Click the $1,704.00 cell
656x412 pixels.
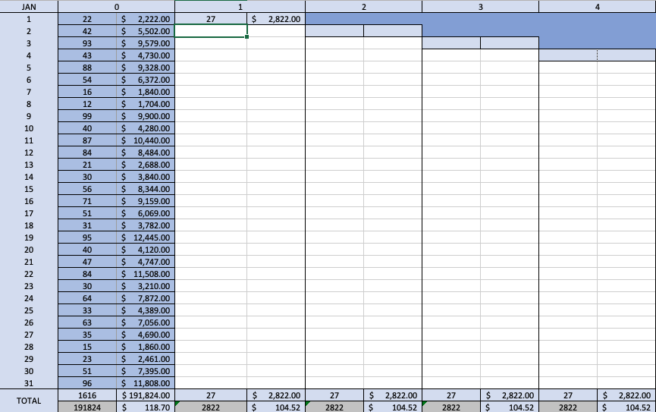coord(146,104)
